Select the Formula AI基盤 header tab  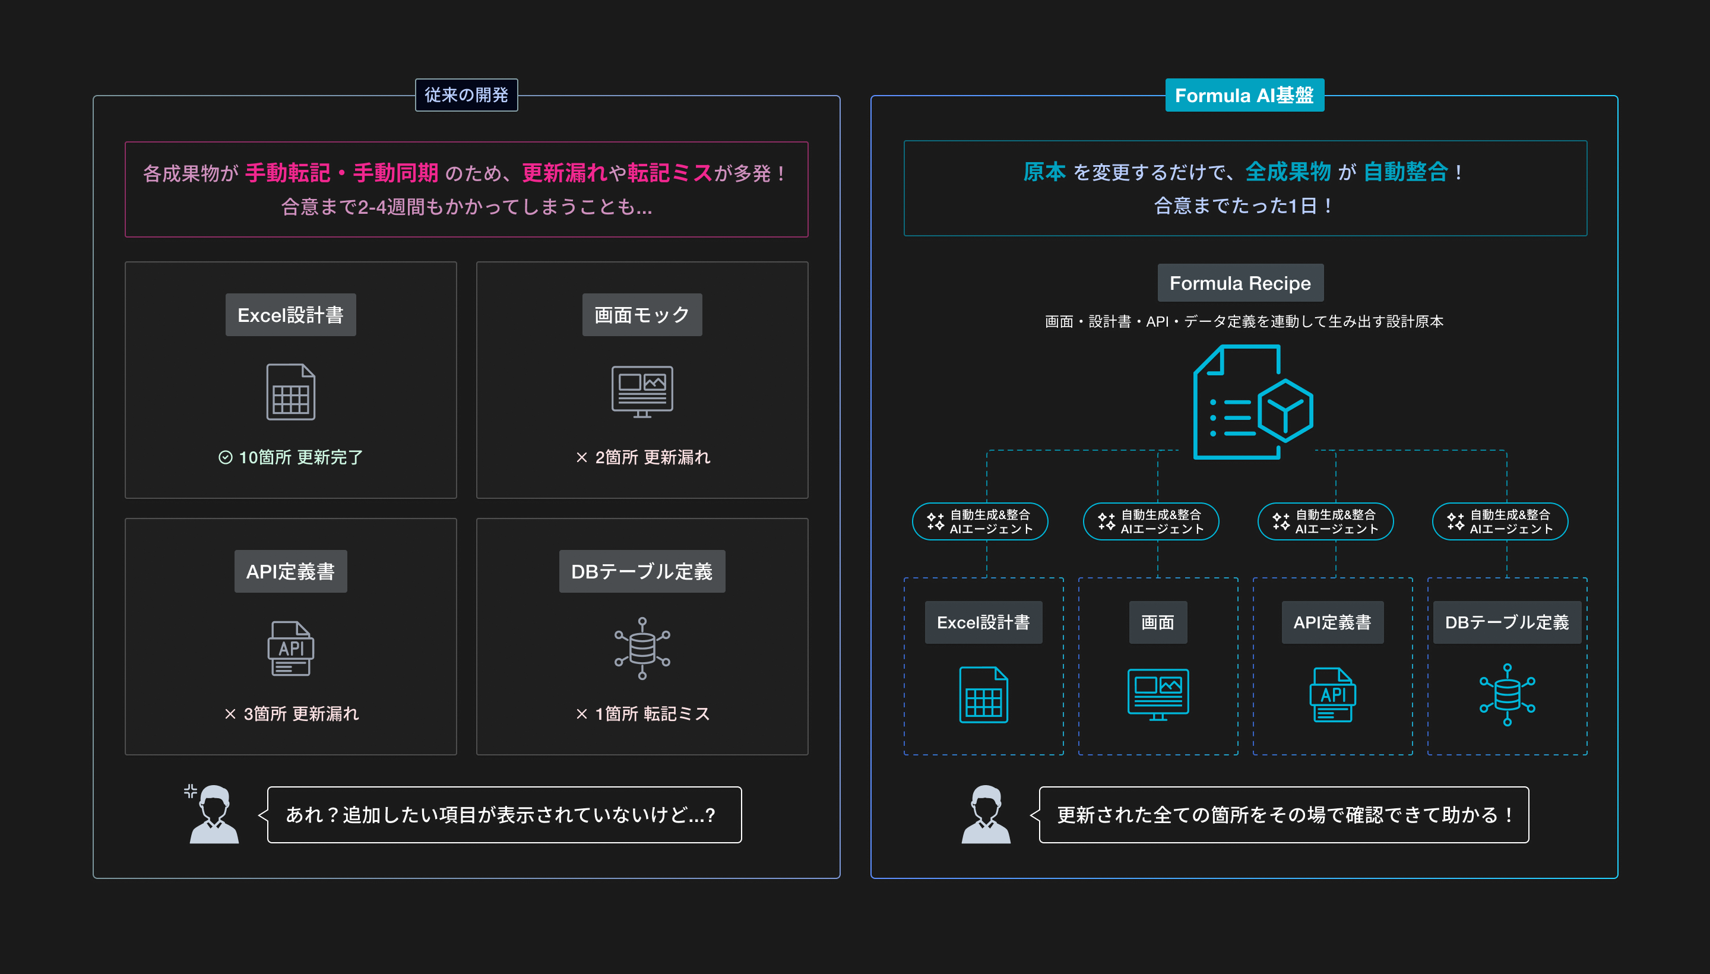pos(1244,95)
